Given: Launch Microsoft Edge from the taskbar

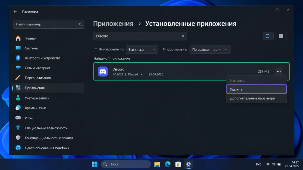Looking at the screenshot, I should coord(168,164).
